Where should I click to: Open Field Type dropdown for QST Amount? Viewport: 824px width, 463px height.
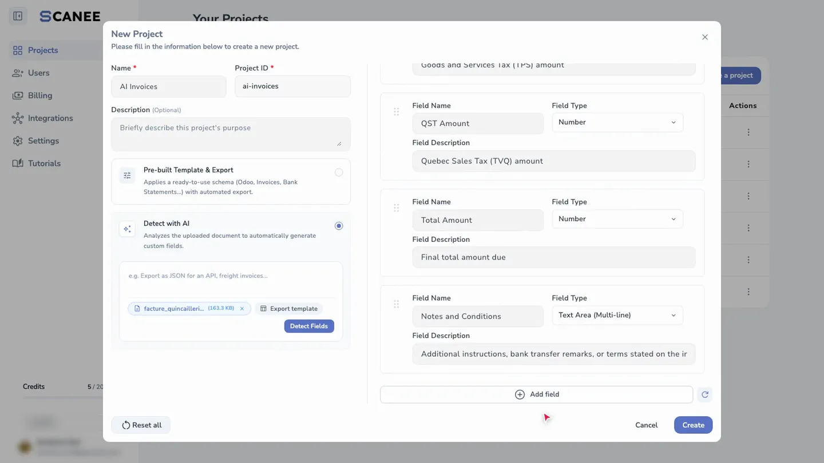(617, 122)
